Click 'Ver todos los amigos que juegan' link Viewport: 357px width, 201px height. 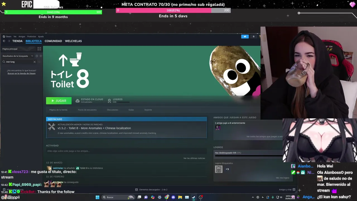coord(264,137)
